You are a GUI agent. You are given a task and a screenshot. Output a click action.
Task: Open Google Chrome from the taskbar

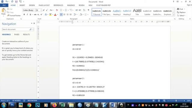click(x=29, y=105)
